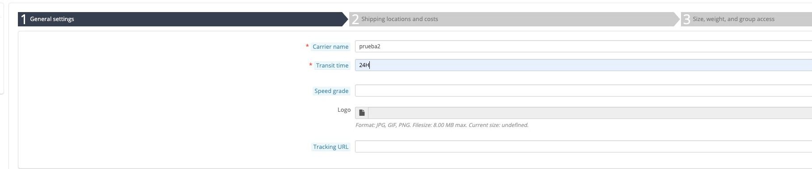This screenshot has height=169, width=812.
Task: Go to Shipping locations and costs step
Action: [514, 19]
